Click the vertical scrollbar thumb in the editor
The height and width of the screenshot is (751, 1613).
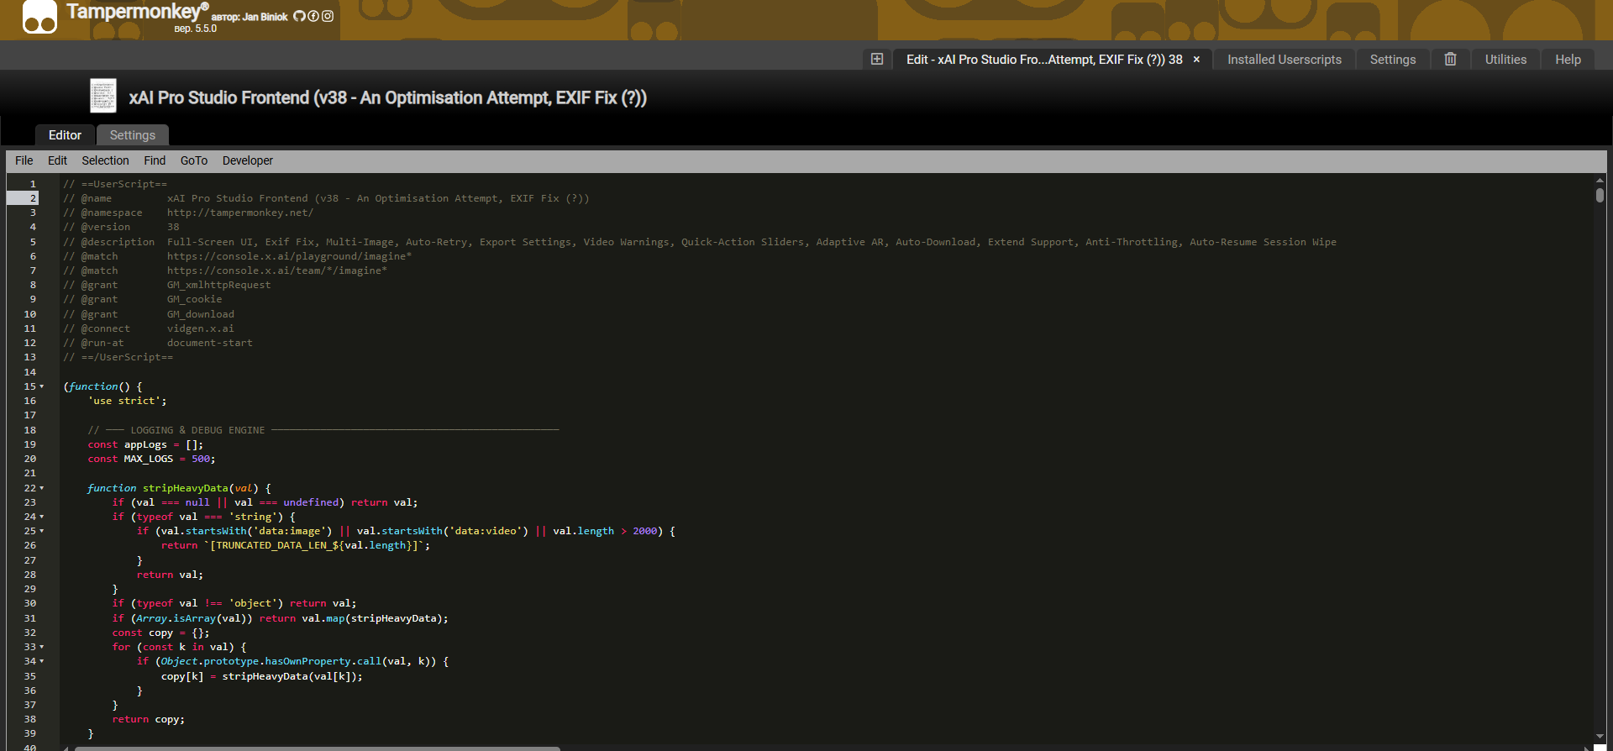(x=1600, y=195)
